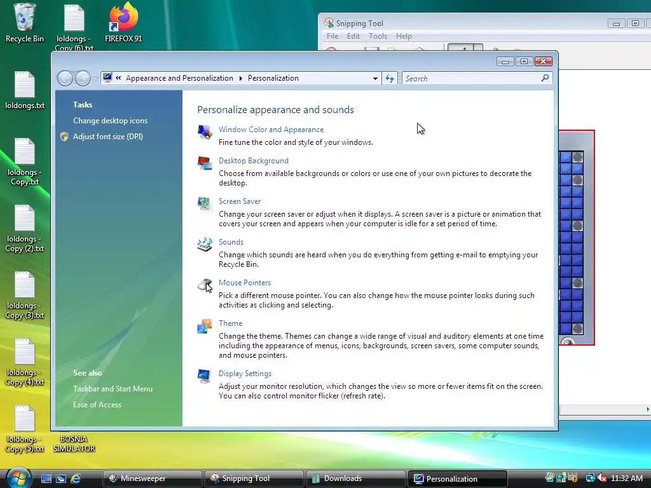The image size is (651, 488).
Task: Click the Mouse Pointers icon
Action: pyautogui.click(x=205, y=285)
